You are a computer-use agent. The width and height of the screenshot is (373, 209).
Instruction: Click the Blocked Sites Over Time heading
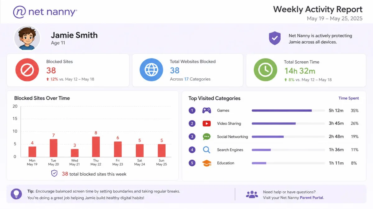coord(42,98)
